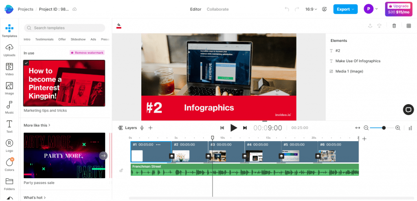Bring element forward with layer up icon
Viewport: 417px width, 201px height.
[370, 26]
